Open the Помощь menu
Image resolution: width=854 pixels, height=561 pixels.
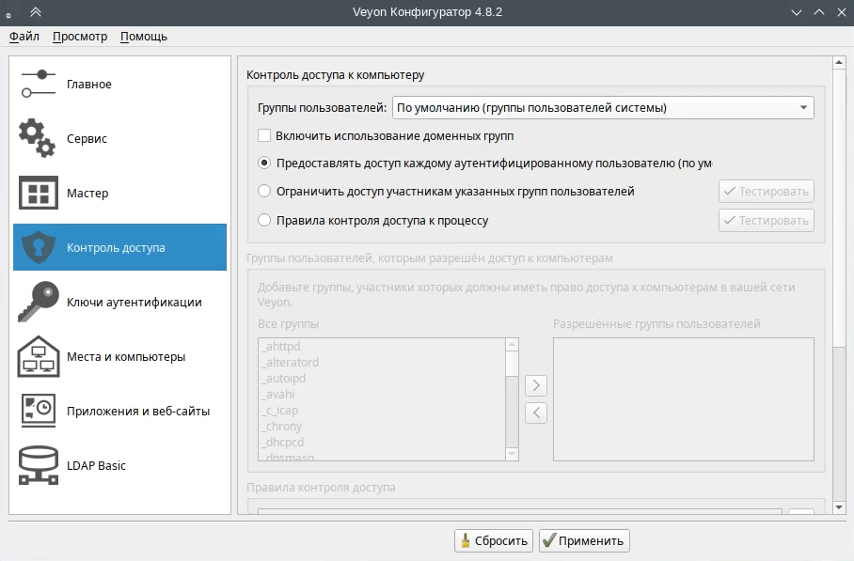click(x=144, y=37)
